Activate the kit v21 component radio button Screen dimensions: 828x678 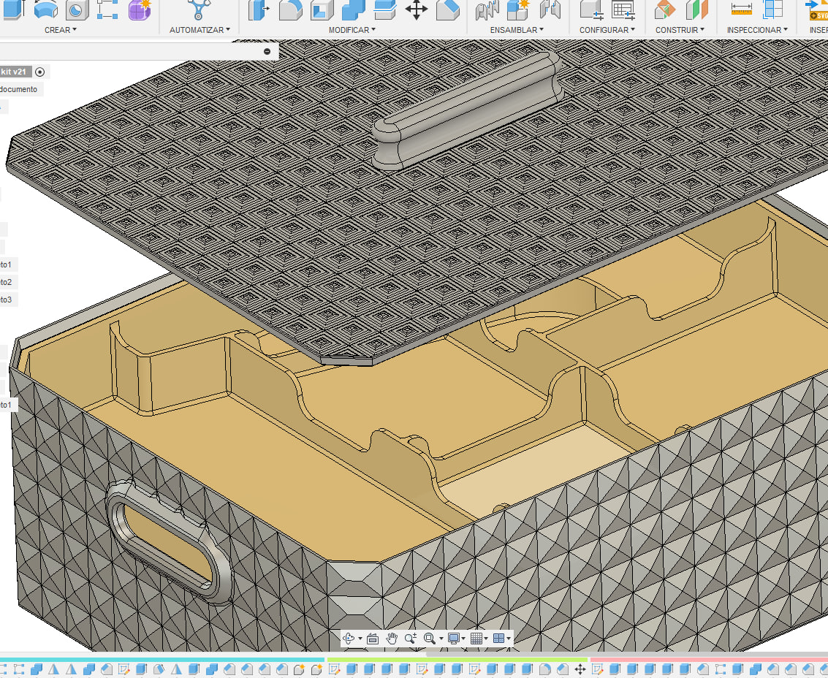click(39, 72)
